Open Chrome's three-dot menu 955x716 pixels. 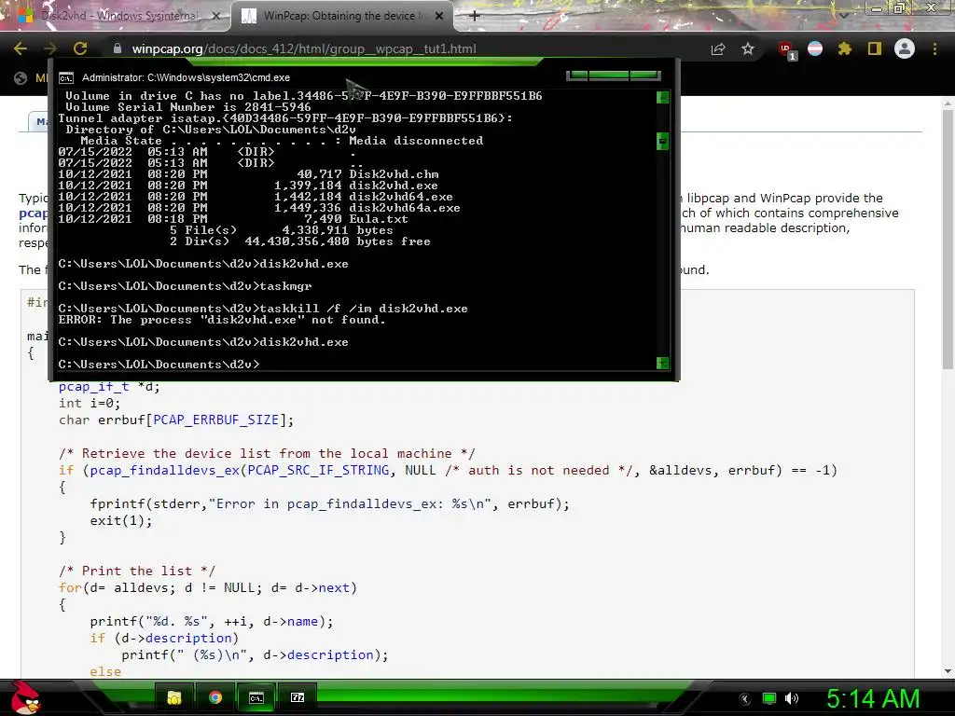[934, 48]
